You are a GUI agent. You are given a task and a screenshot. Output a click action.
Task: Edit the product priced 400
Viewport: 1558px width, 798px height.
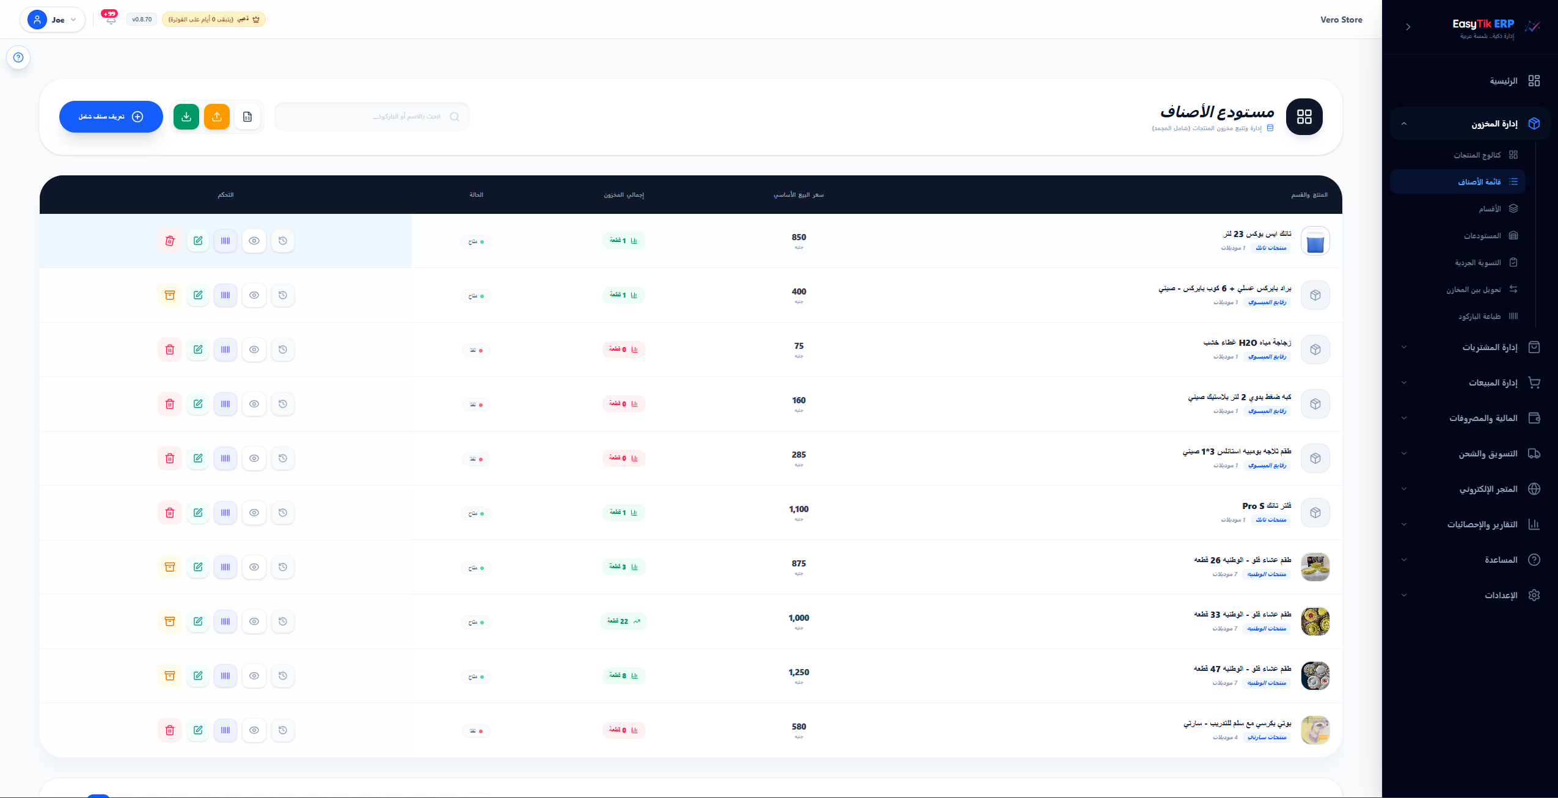198,295
